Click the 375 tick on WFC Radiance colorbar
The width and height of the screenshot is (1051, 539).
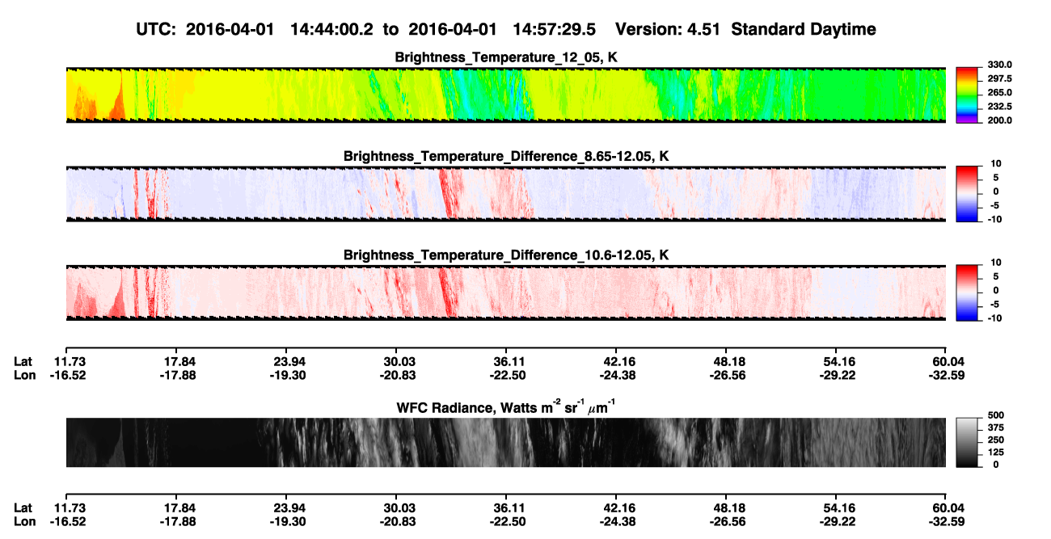996,427
